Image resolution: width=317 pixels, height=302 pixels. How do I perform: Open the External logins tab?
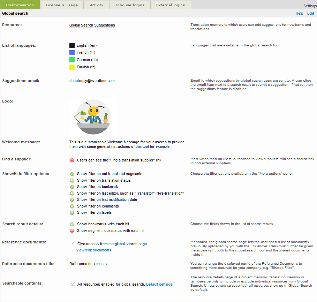170,5
